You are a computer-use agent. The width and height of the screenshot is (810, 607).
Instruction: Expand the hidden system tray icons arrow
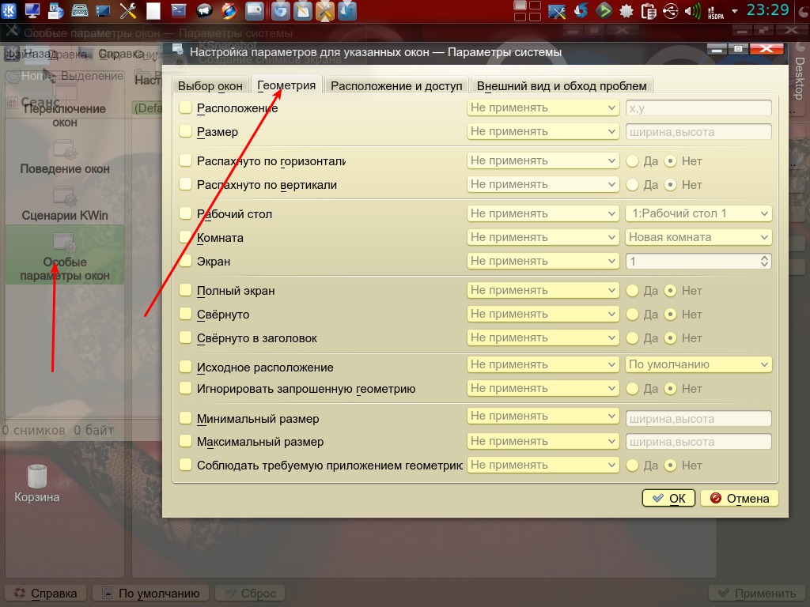(735, 11)
